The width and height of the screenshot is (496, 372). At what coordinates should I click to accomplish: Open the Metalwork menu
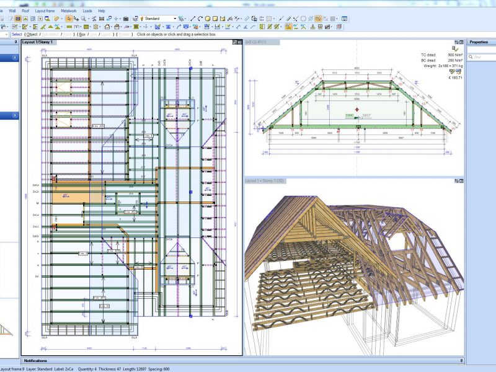coord(68,11)
